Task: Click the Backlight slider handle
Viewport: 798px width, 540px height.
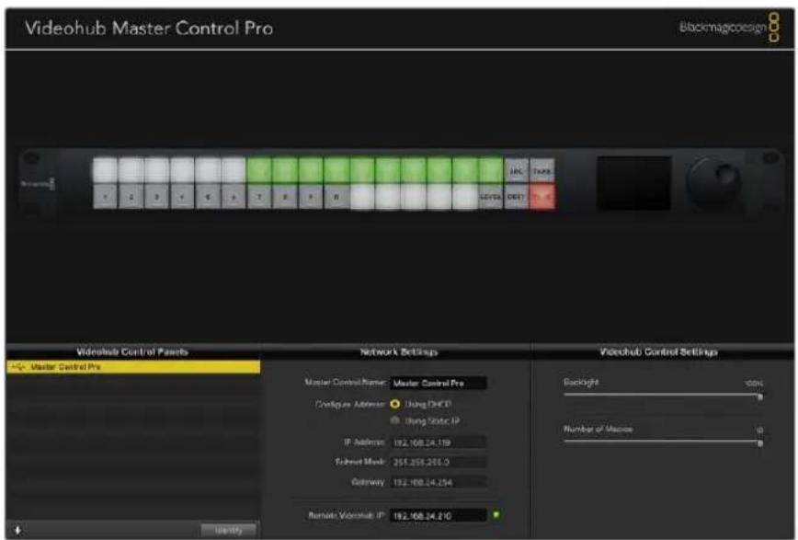Action: click(x=759, y=396)
